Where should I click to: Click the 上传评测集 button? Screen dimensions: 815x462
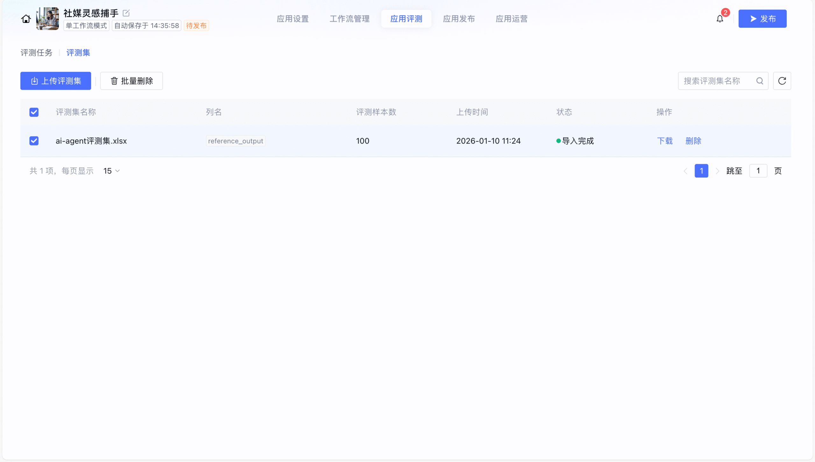point(56,81)
